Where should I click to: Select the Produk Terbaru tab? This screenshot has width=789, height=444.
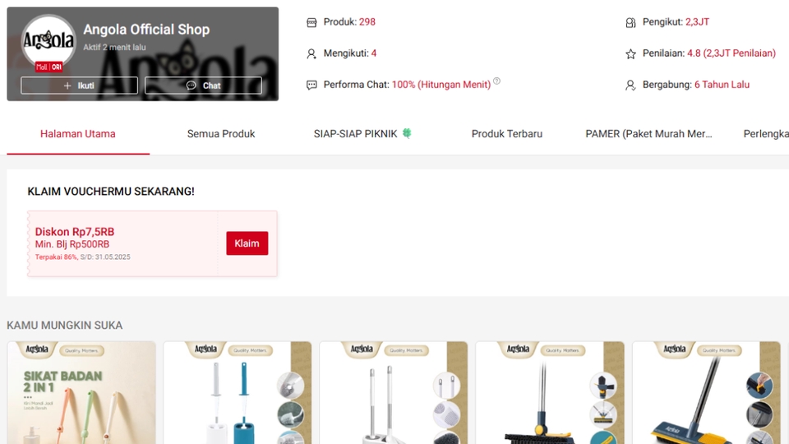tap(507, 134)
